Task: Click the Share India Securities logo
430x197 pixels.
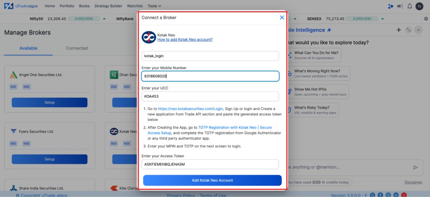Action: coord(13,188)
